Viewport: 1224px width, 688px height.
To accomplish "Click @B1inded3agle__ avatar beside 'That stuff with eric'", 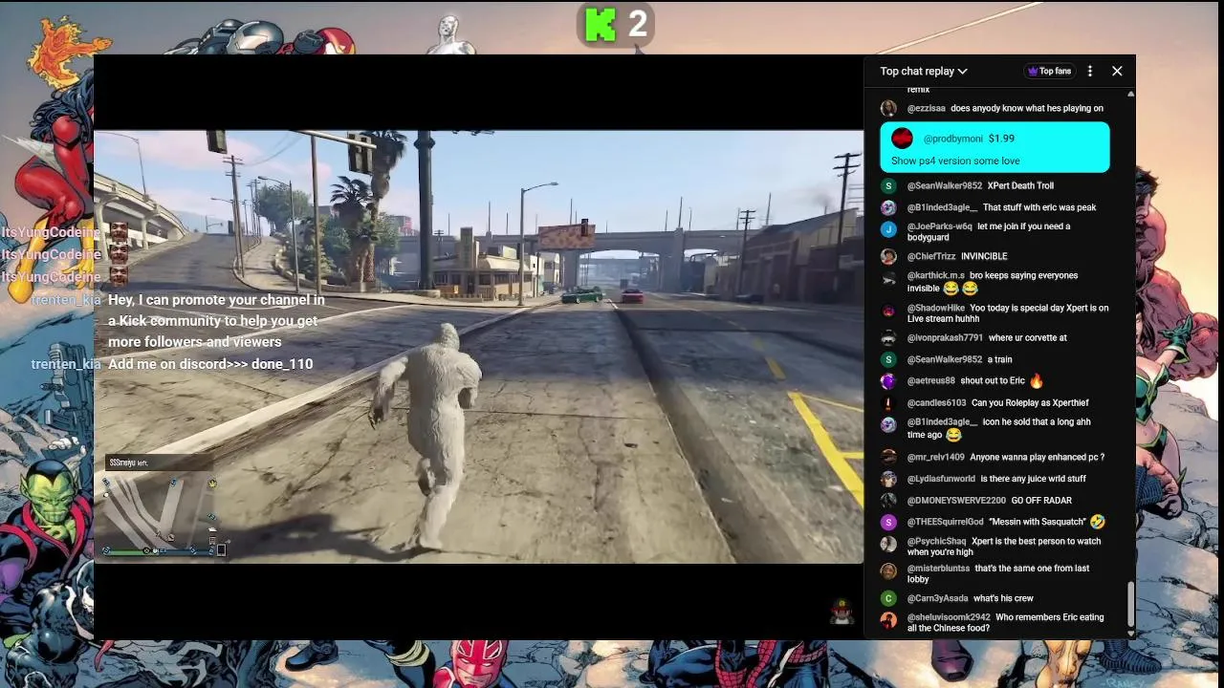I will point(888,207).
